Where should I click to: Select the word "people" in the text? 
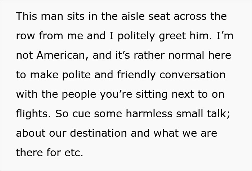[x=79, y=95]
